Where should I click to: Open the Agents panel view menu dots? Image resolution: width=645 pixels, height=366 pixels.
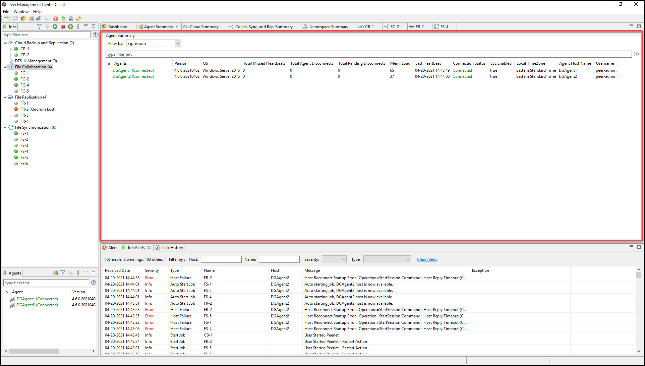pyautogui.click(x=78, y=273)
